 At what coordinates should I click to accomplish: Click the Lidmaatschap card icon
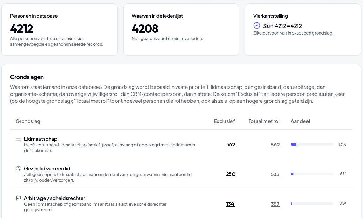tap(18, 139)
